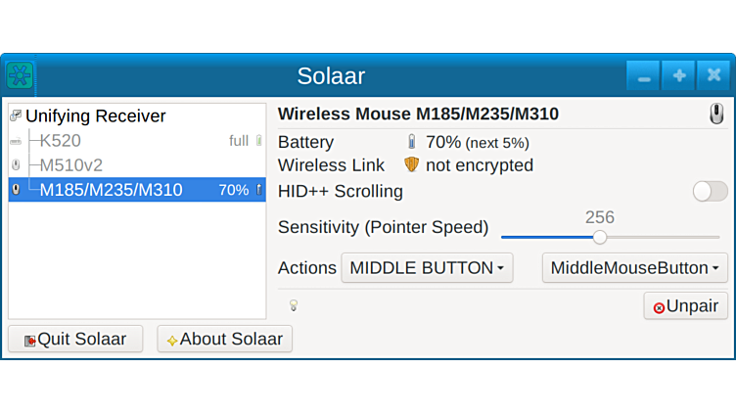Viewport: 736px width, 414px height.
Task: Click the shield icon for Wireless Link
Action: (411, 165)
